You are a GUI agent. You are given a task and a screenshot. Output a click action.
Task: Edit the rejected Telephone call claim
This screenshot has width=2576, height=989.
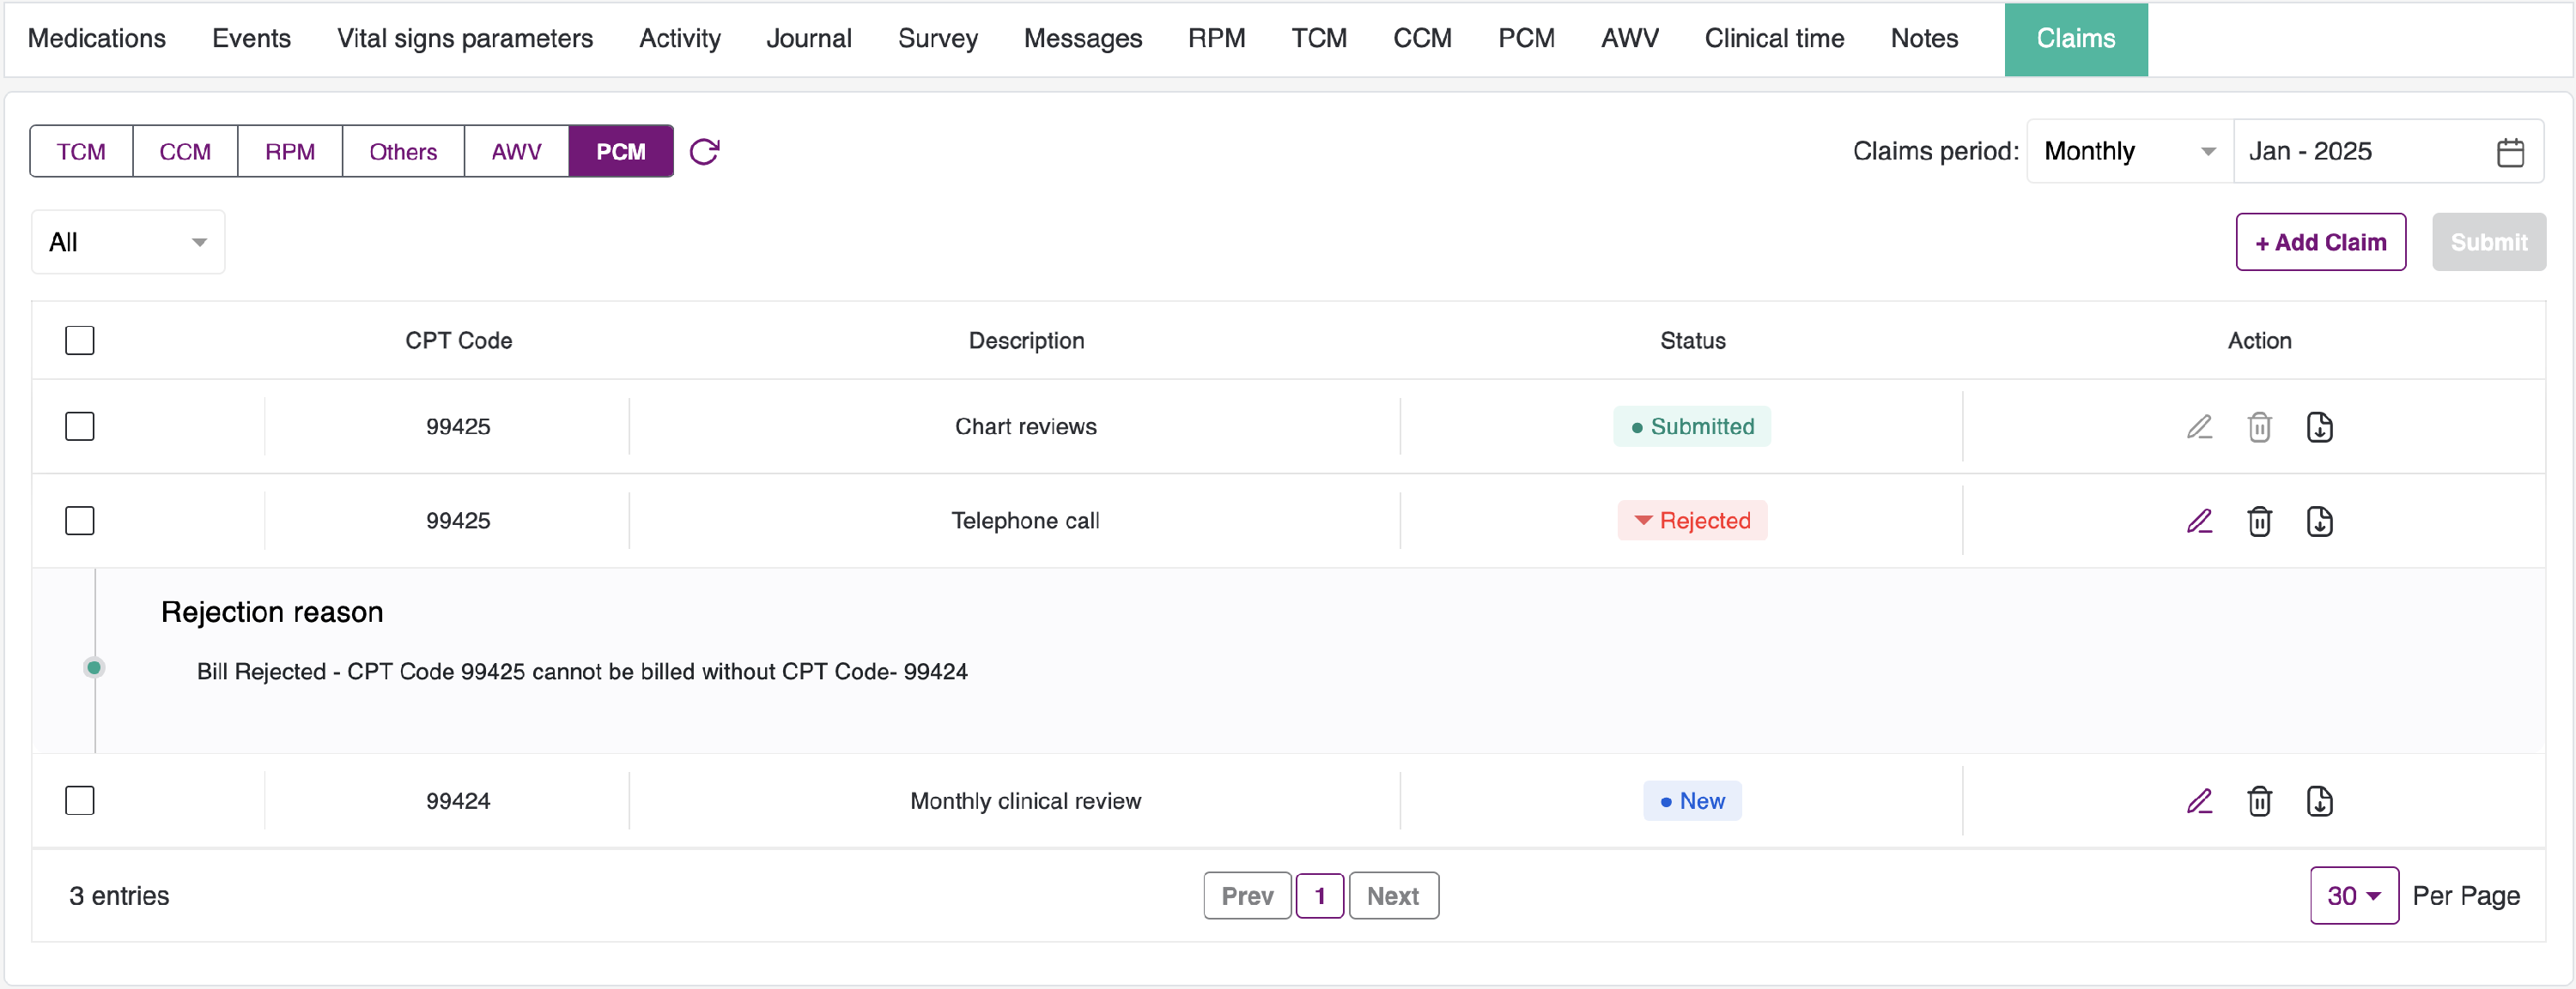tap(2198, 521)
